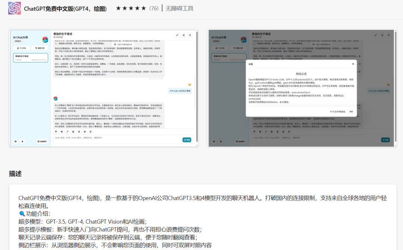The image size is (403, 250).
Task: Click the description line starting with 超多模型
Action: [82, 222]
